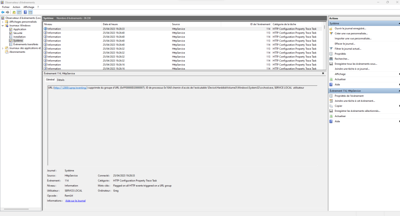The height and width of the screenshot is (216, 400).
Task: Select the event logged at 19:28:33
Action: (183, 29)
